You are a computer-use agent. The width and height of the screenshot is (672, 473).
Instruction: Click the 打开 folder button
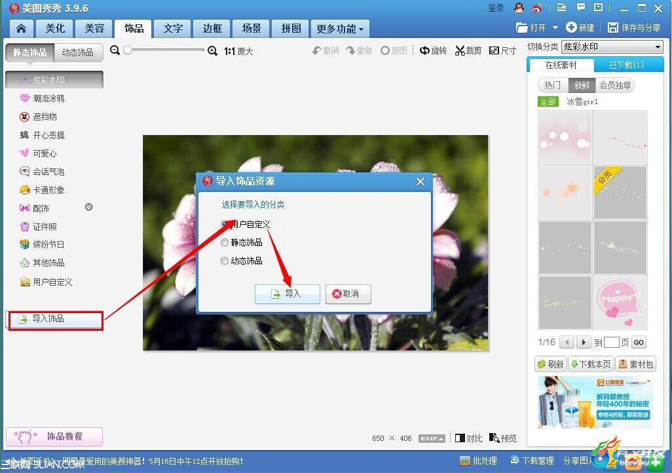point(531,28)
